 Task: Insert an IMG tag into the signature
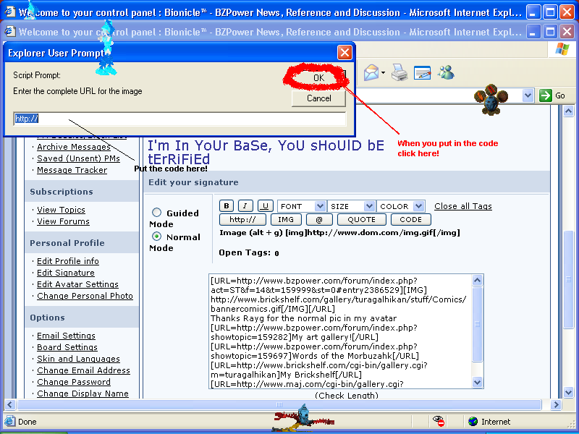[x=286, y=219]
